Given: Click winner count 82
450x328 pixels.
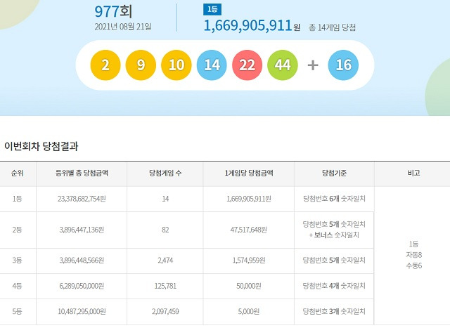Looking at the screenshot, I should tap(165, 230).
